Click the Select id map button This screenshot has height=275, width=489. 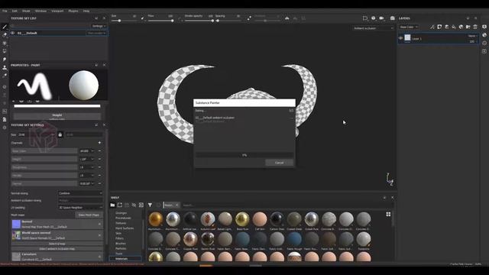click(57, 244)
